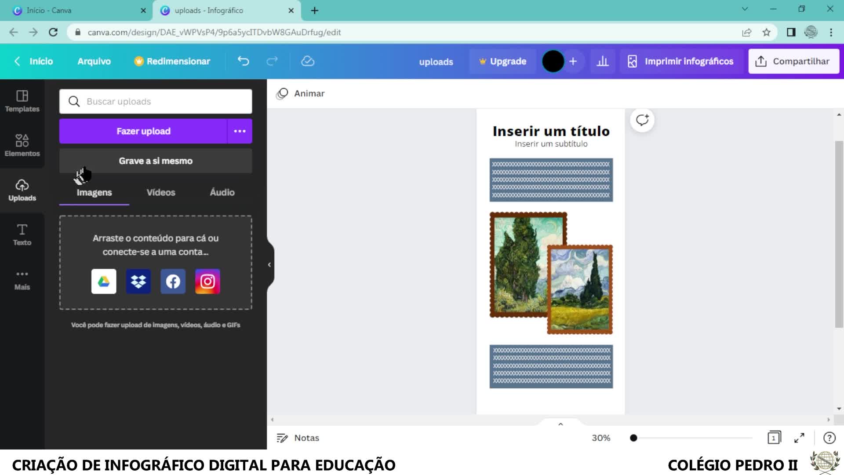The width and height of the screenshot is (844, 475).
Task: Click the zoom slider handle
Action: [633, 438]
